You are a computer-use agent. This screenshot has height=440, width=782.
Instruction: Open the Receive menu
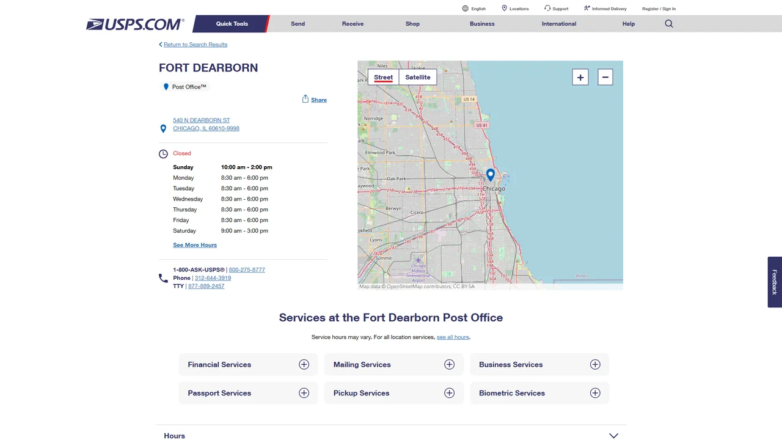click(x=353, y=24)
